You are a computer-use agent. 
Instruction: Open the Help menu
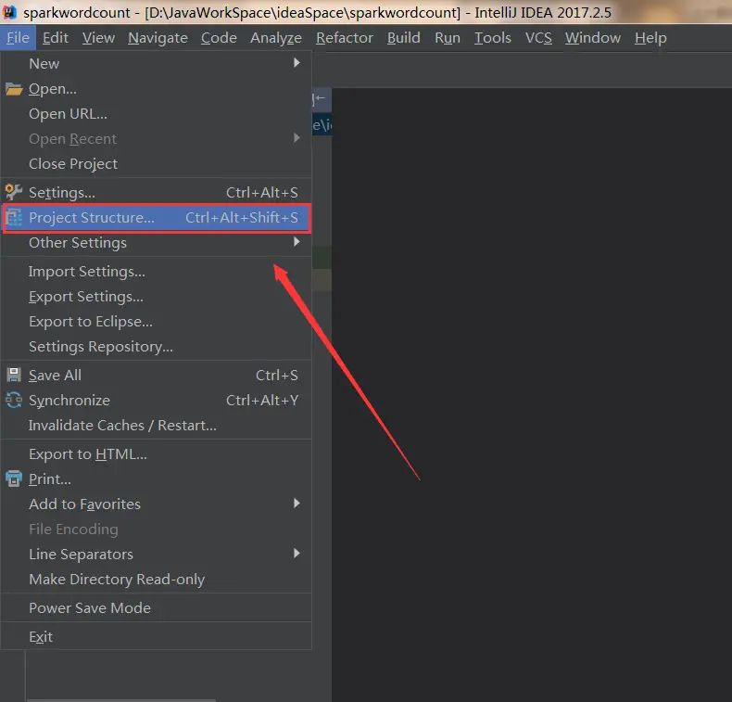pos(650,37)
